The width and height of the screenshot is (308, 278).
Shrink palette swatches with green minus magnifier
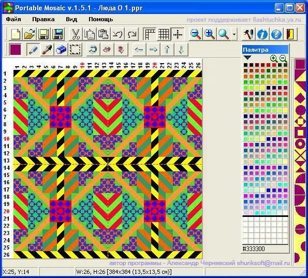pyautogui.click(x=283, y=58)
